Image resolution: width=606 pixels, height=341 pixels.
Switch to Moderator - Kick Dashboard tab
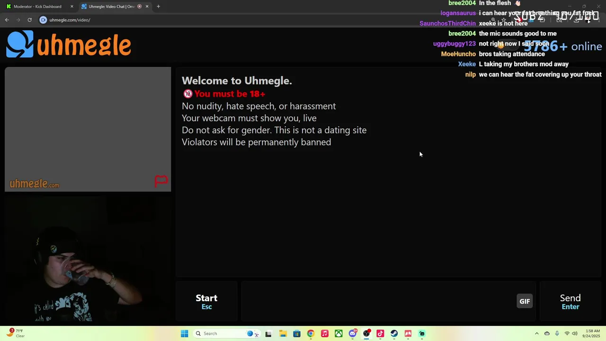tap(38, 7)
